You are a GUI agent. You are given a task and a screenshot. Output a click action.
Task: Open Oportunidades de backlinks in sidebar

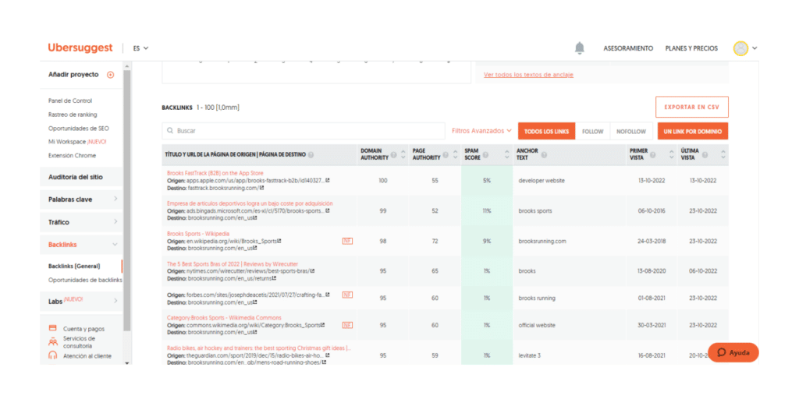point(85,280)
